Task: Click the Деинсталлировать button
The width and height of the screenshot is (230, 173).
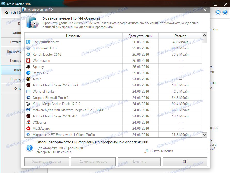Action: pyautogui.click(x=93, y=162)
